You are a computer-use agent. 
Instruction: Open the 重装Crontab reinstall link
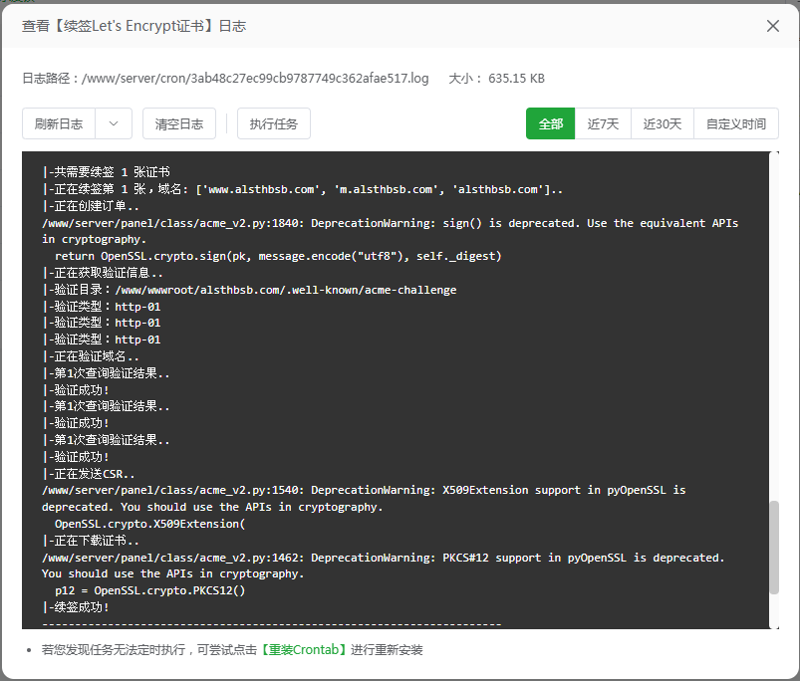tap(304, 650)
